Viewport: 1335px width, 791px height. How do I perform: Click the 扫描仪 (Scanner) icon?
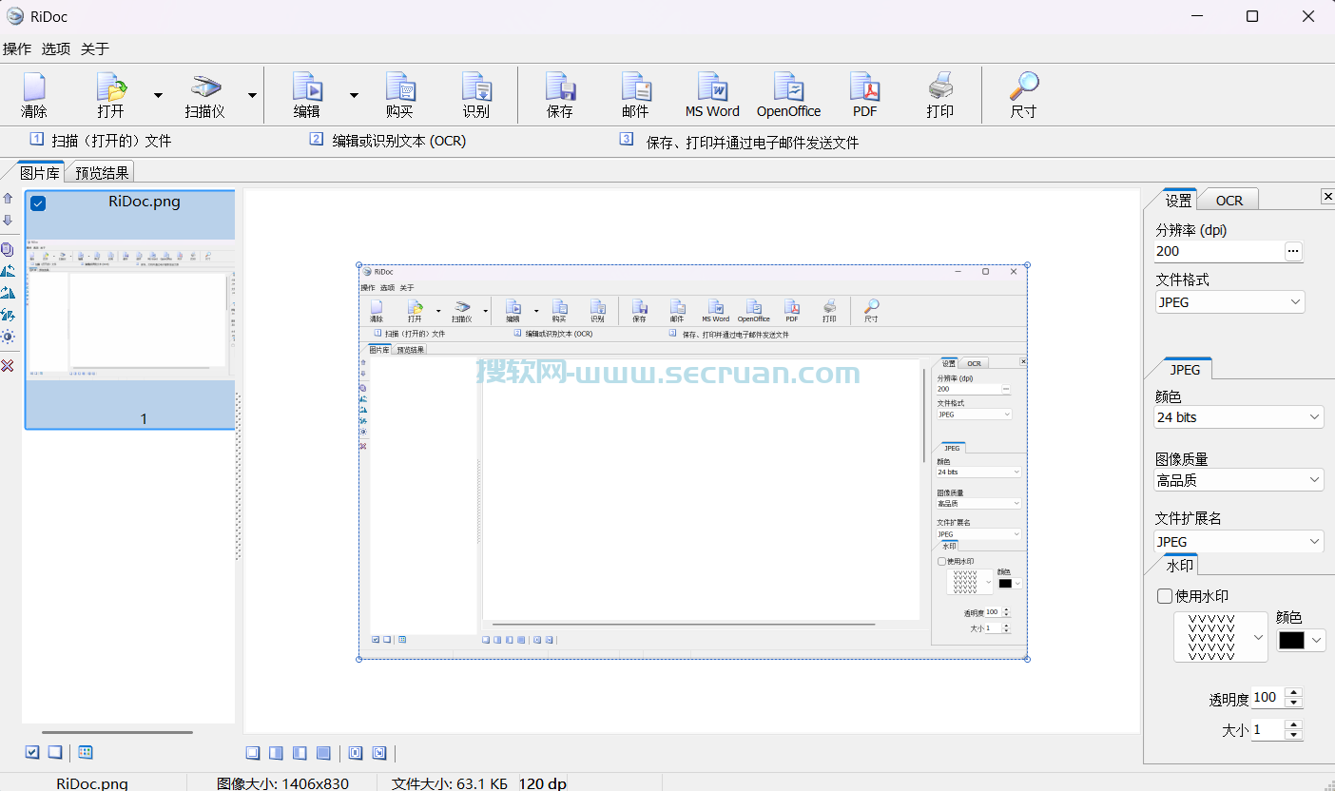tap(204, 87)
